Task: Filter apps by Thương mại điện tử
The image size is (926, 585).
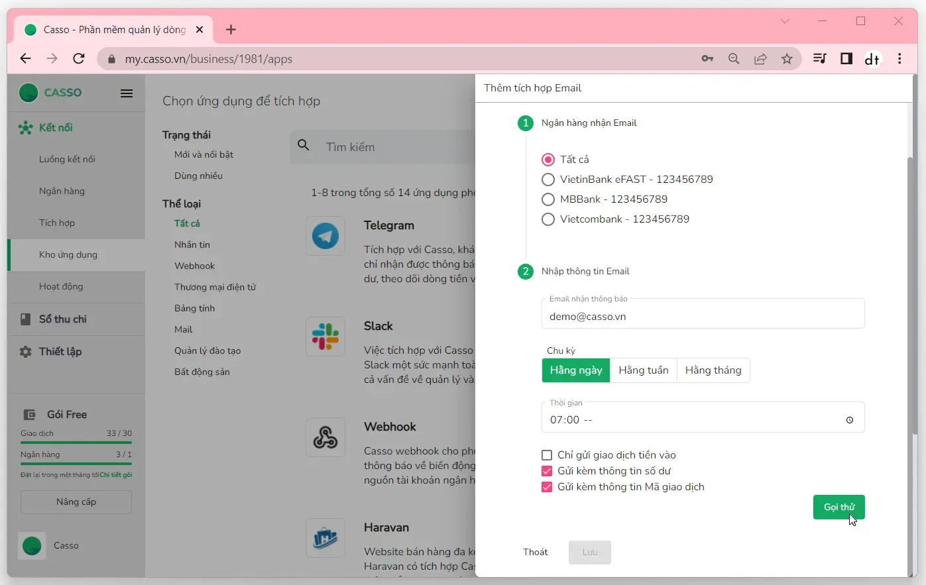Action: [215, 287]
